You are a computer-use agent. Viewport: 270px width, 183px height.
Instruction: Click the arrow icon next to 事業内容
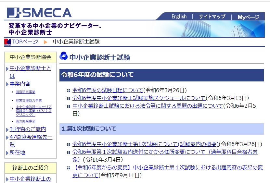pos(7,84)
